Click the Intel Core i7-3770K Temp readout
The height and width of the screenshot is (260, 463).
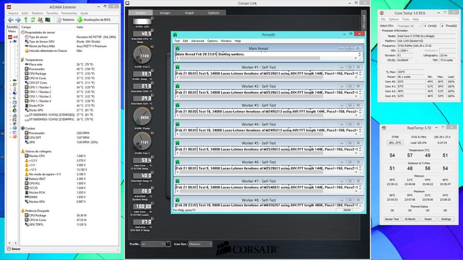point(142,160)
